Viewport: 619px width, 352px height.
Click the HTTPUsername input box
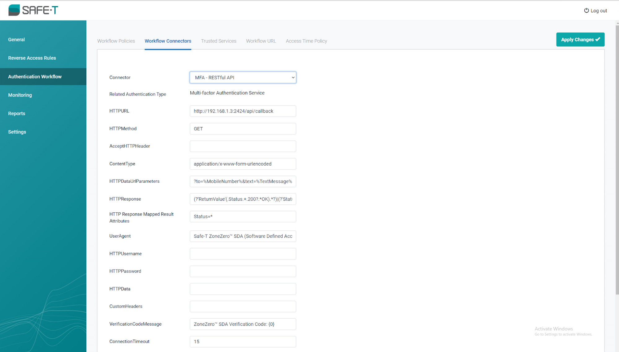[x=243, y=254]
